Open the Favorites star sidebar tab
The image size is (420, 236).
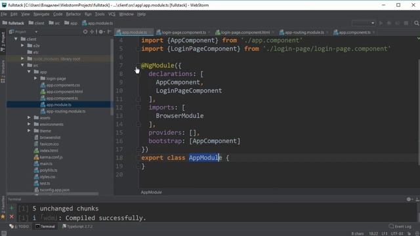coord(3,208)
